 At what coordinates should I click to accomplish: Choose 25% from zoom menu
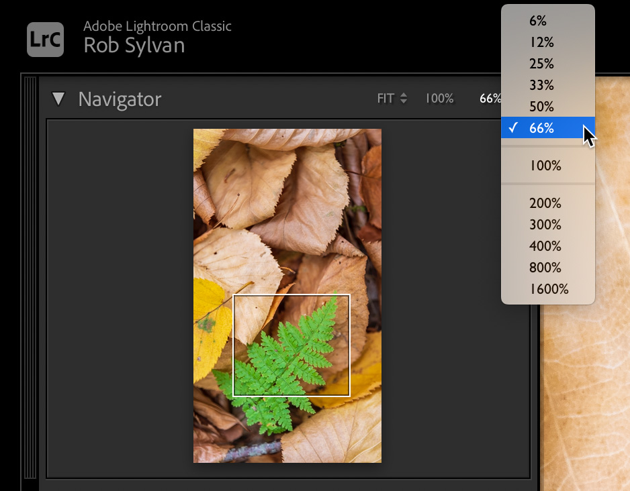coord(548,64)
